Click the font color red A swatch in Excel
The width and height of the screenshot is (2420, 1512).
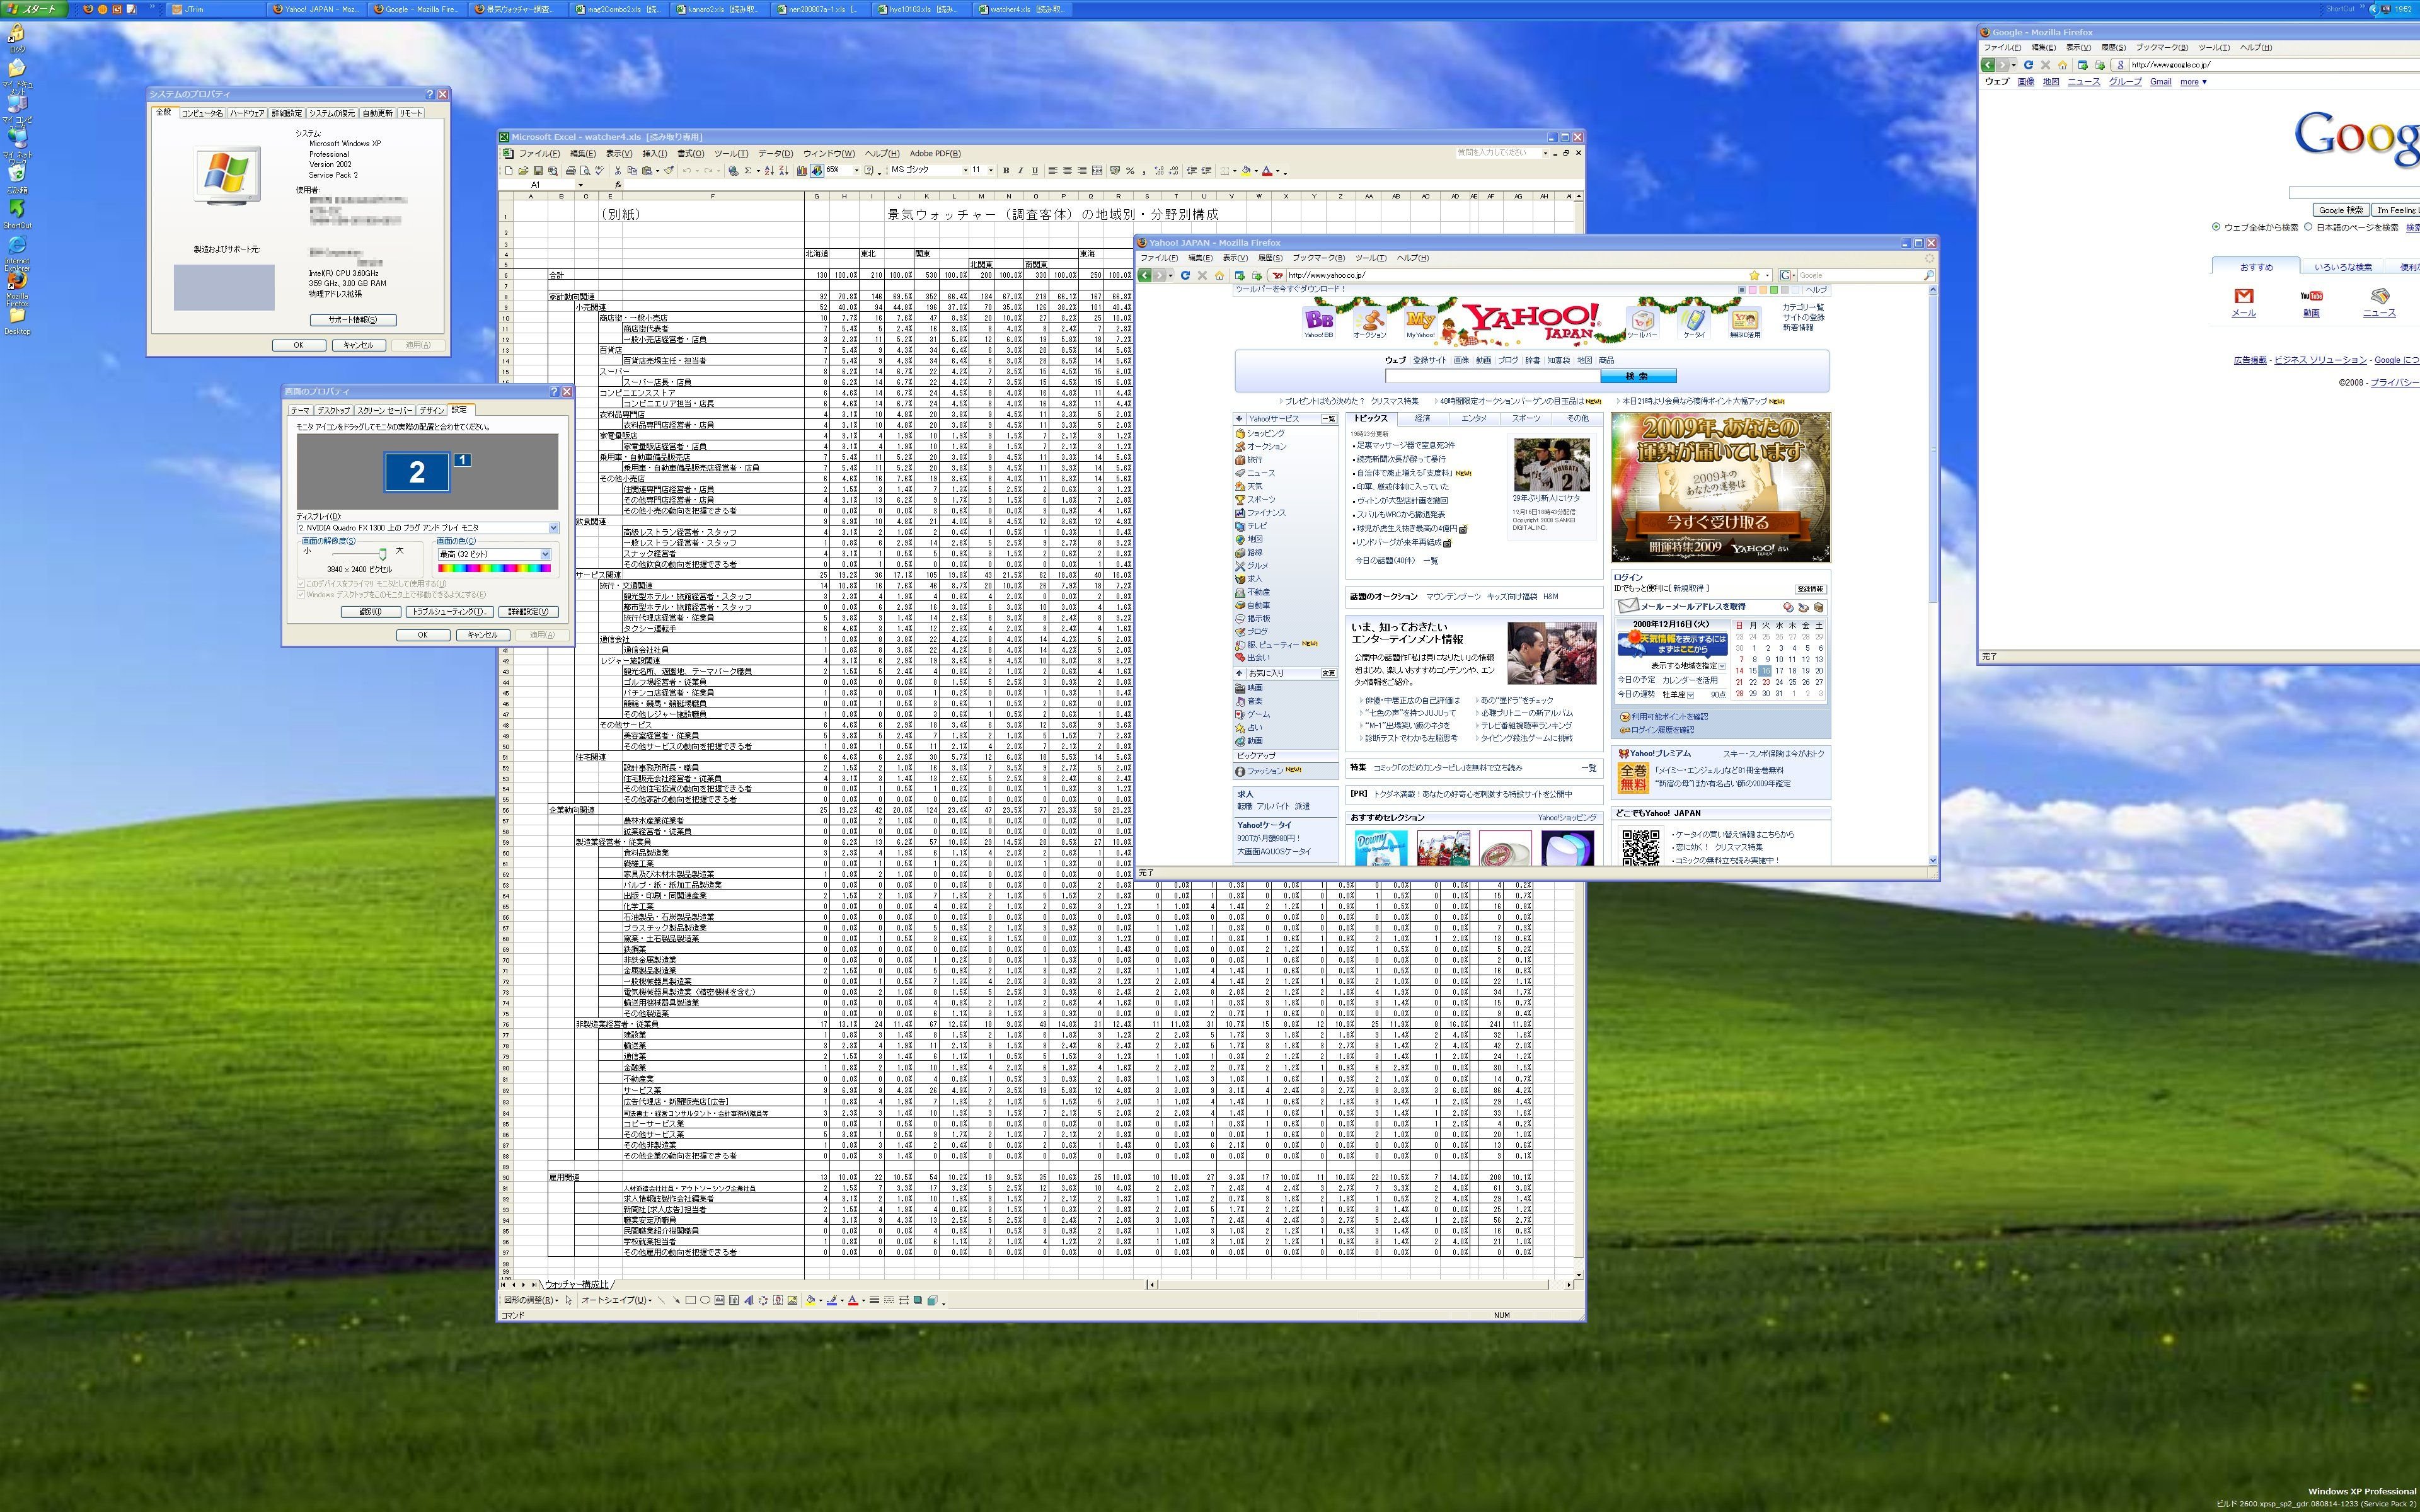[x=1268, y=171]
